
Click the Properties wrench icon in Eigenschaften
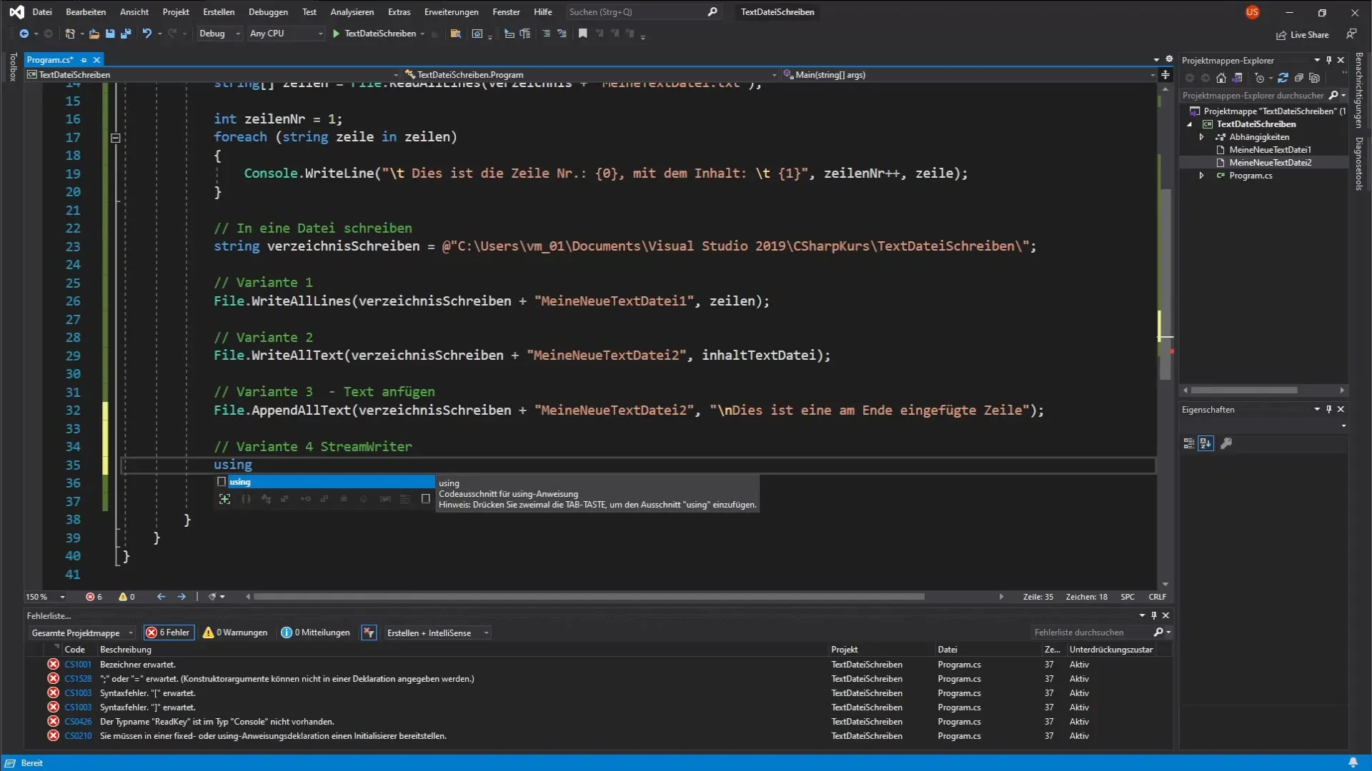click(x=1226, y=443)
